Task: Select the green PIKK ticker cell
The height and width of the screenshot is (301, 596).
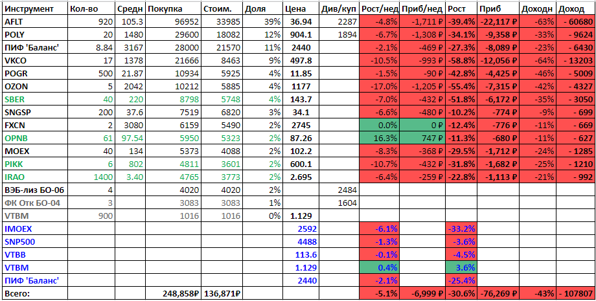Action: tap(34, 164)
